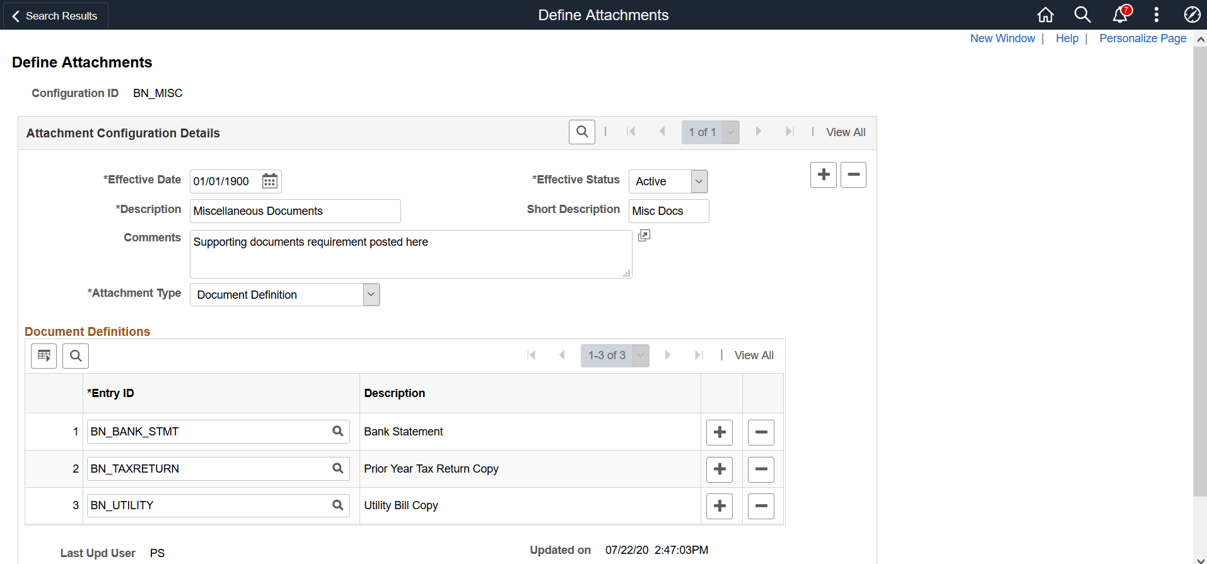Add a row after BN_TAXRETURN
The image size is (1207, 564).
tap(720, 469)
